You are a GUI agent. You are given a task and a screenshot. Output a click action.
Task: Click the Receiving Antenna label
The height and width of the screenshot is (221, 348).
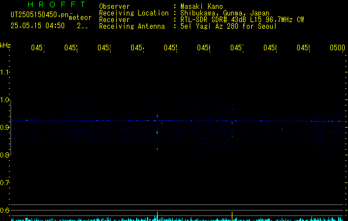(132, 27)
